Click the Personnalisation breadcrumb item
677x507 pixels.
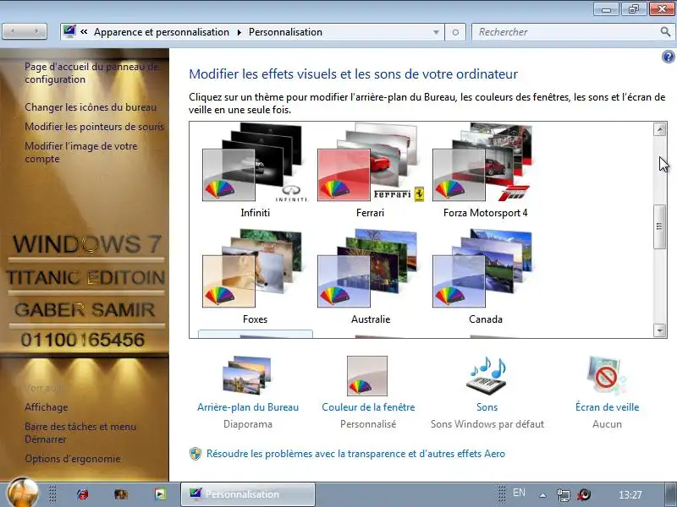(285, 32)
